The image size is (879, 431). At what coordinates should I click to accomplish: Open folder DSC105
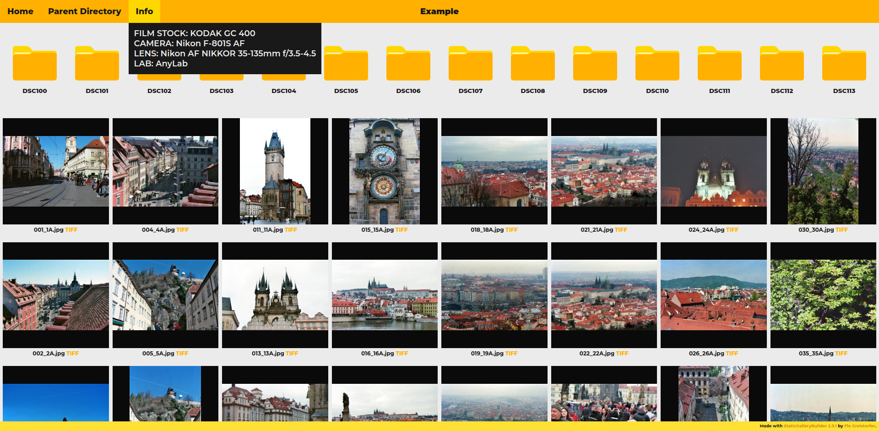pyautogui.click(x=346, y=64)
